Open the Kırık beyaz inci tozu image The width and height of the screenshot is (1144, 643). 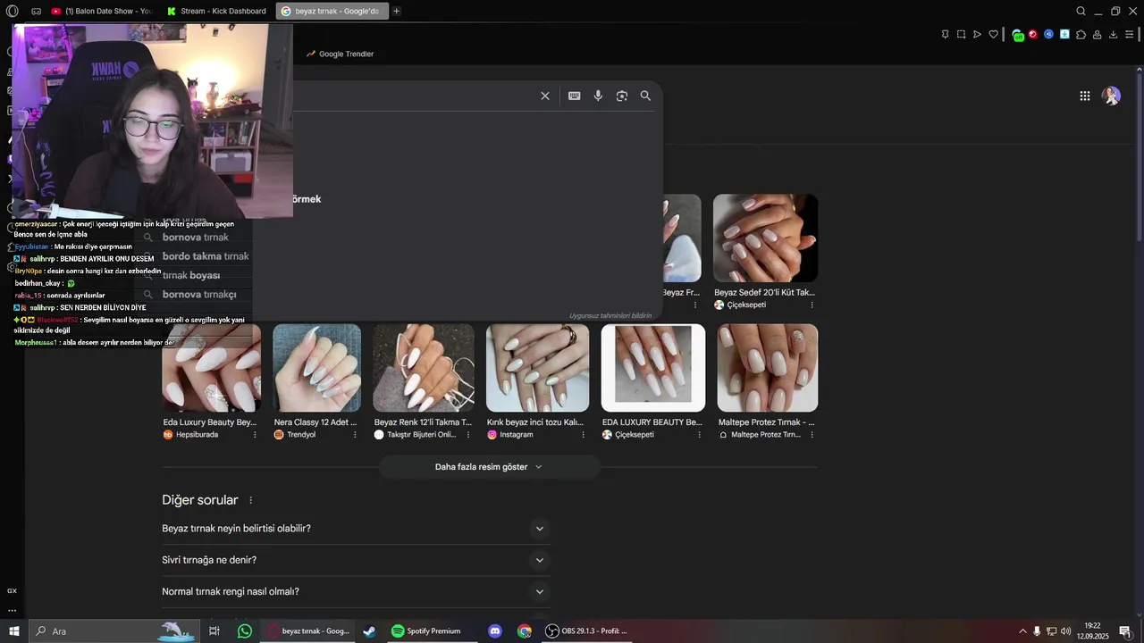click(x=537, y=368)
